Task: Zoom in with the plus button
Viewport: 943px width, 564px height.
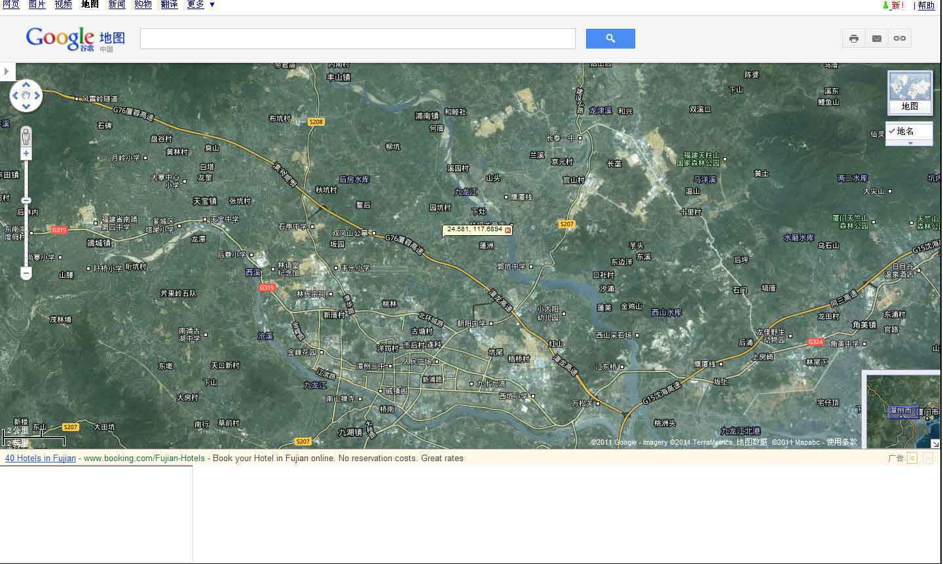Action: (x=26, y=154)
